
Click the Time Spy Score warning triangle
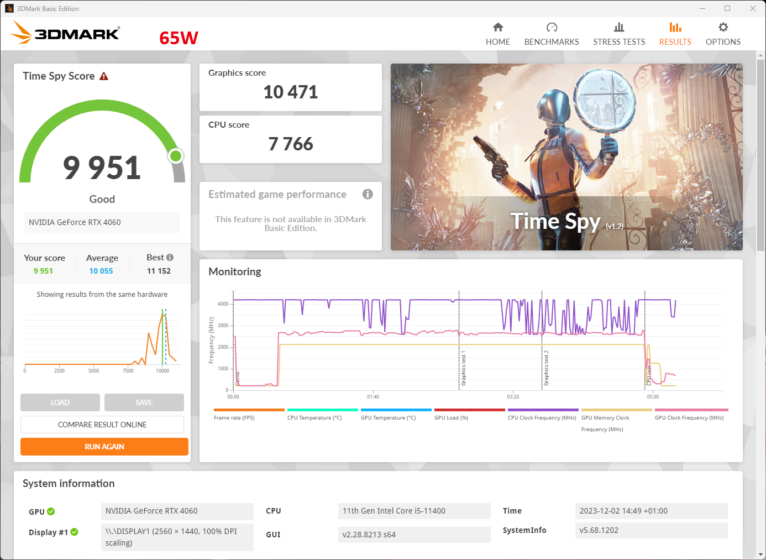(x=104, y=76)
